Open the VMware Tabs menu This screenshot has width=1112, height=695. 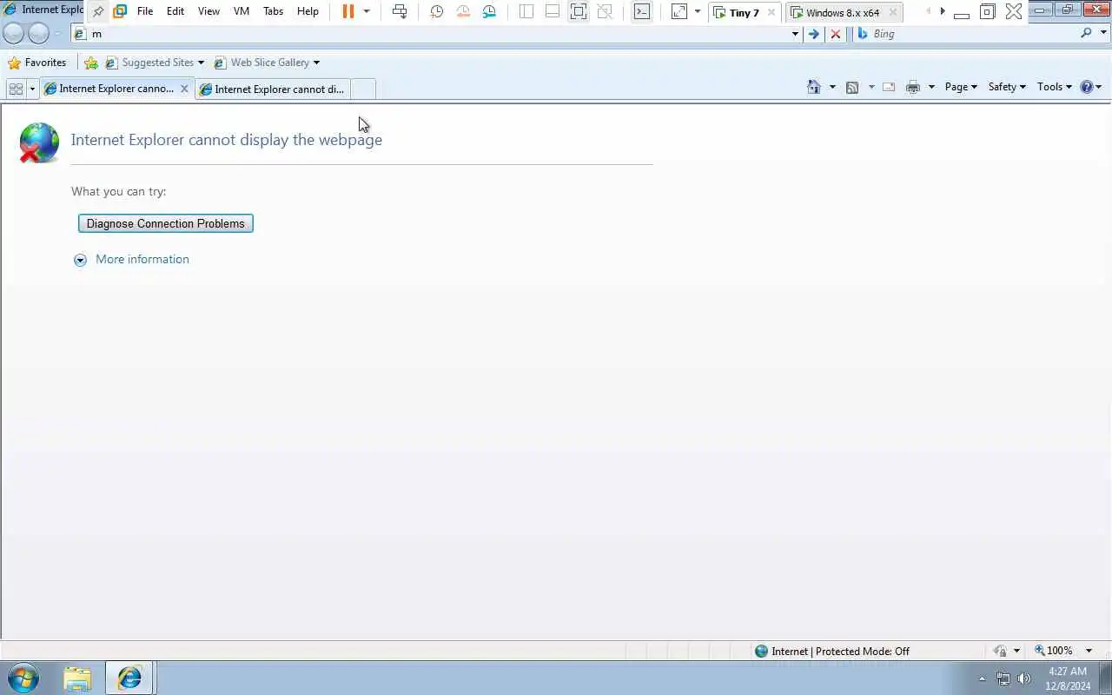[x=273, y=11]
